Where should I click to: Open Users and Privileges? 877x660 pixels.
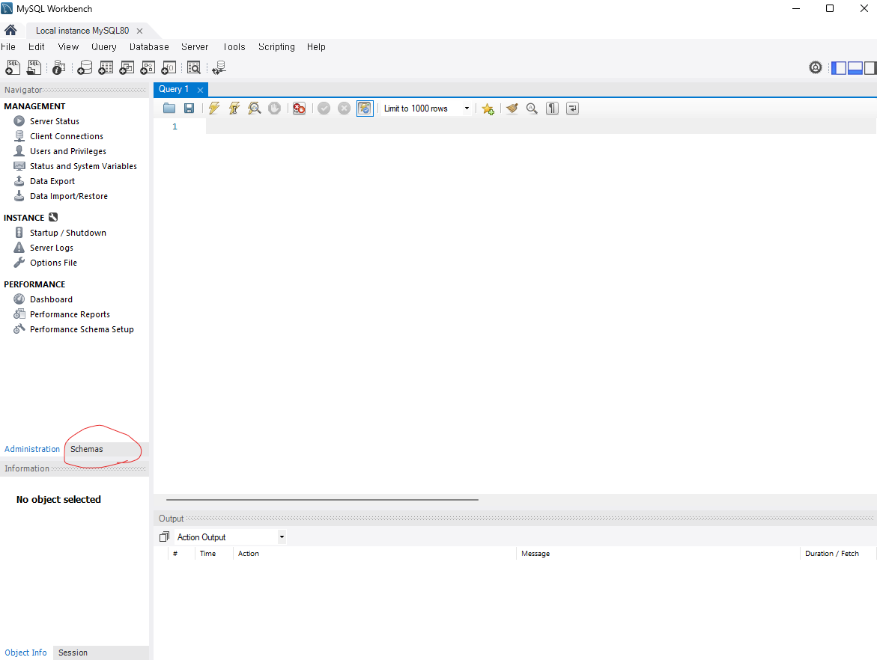(67, 151)
